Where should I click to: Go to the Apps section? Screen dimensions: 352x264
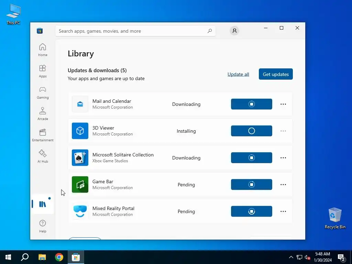click(43, 71)
